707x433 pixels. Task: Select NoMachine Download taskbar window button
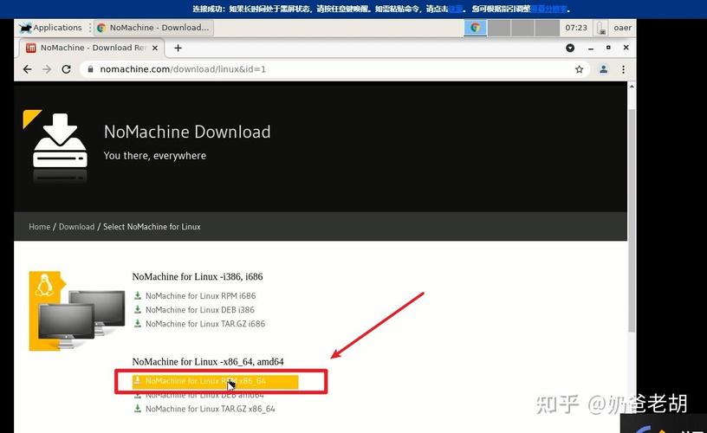pyautogui.click(x=153, y=28)
